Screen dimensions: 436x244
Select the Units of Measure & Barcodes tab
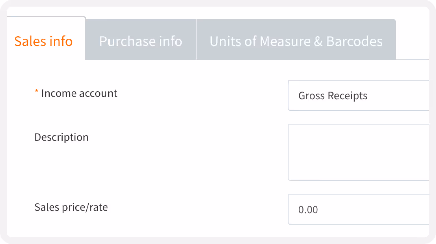(x=296, y=41)
